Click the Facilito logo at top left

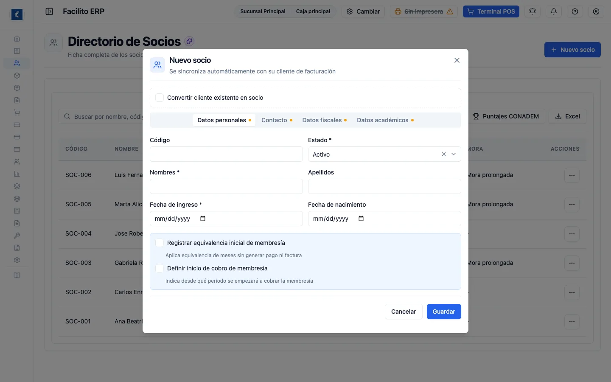(17, 14)
